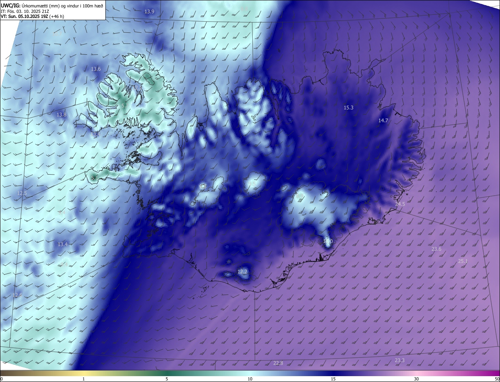Click the 15.3 value in northeast Iceland
Image resolution: width=500 pixels, height=382 pixels.
pyautogui.click(x=348, y=108)
